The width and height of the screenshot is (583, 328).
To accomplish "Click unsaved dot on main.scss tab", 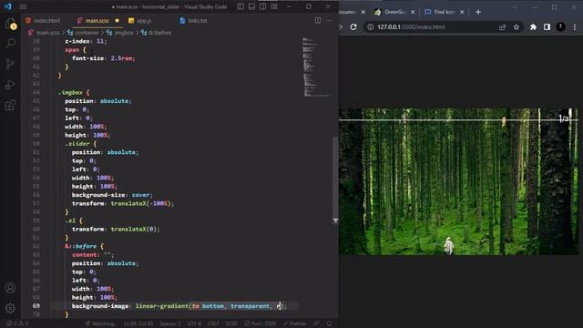I will tap(118, 20).
